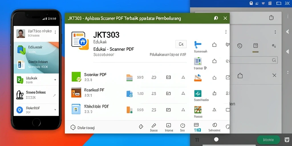
Task: Open Stearjadaitaan card on phone
Action: [36, 64]
